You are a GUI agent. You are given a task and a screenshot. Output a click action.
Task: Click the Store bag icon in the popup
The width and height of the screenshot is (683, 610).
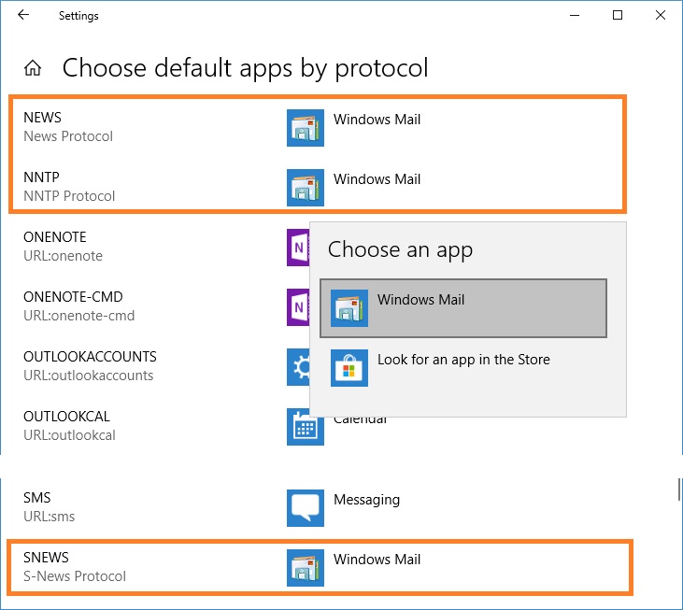(x=349, y=368)
